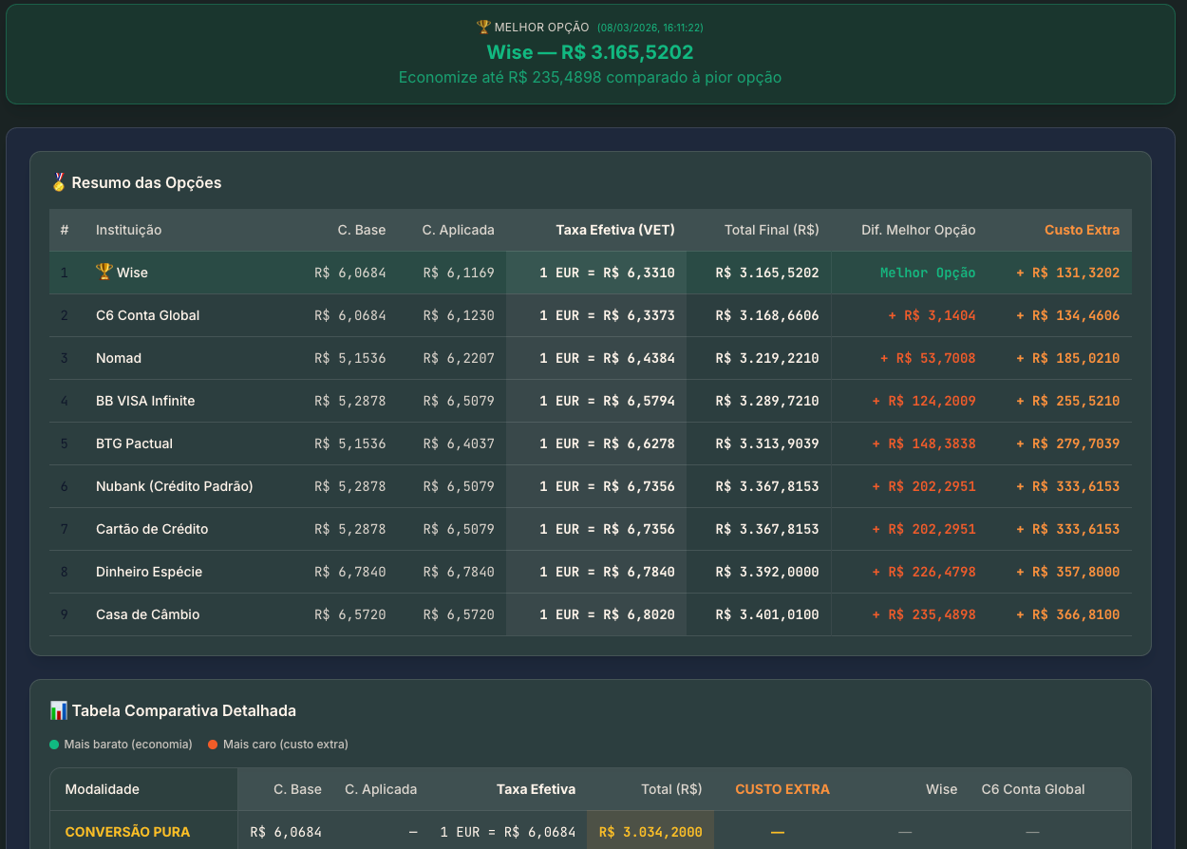Click the green Melhor Opção label in the Wise row
The image size is (1187, 849).
coord(928,273)
